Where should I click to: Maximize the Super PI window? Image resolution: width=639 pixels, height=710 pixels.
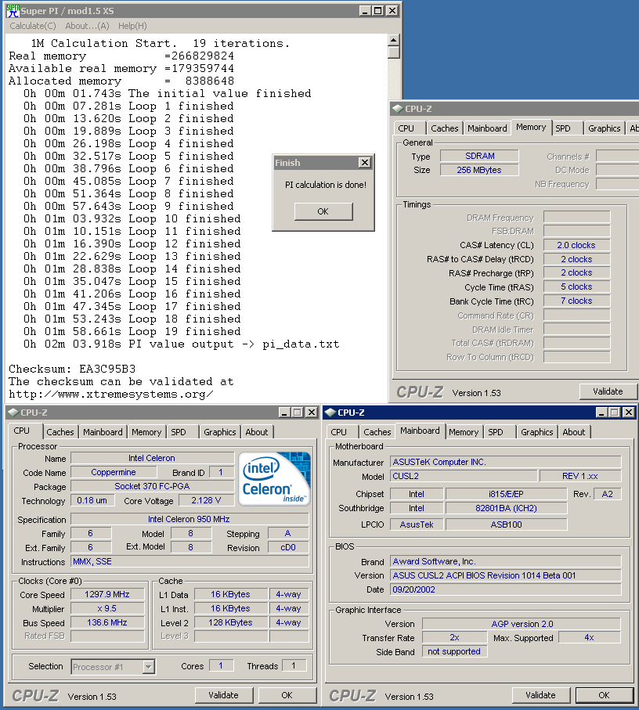[x=377, y=11]
